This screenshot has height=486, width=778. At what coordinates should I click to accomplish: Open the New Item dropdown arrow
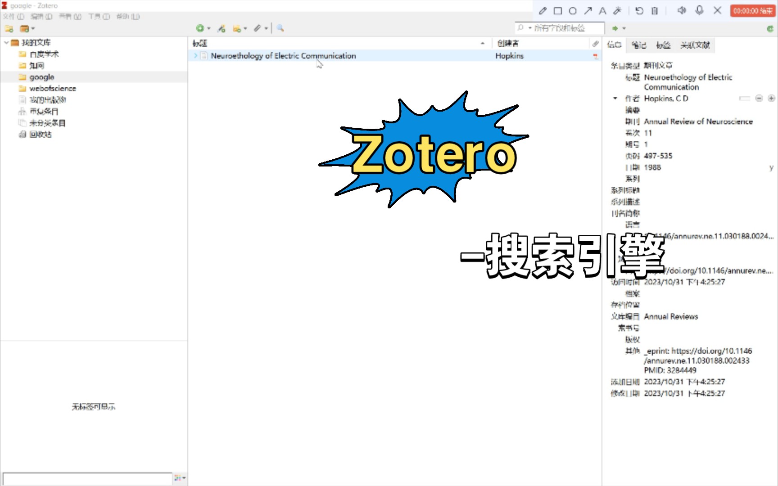pyautogui.click(x=209, y=28)
